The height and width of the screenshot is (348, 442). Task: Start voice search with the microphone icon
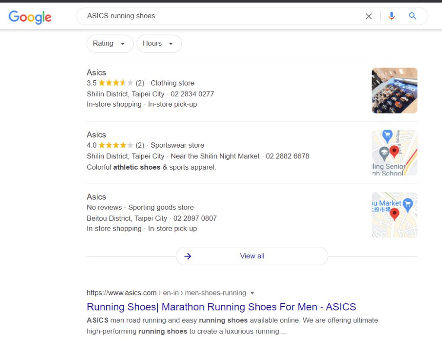pos(391,16)
